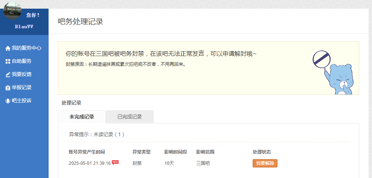
Task: Click the unread count number 1
Action: pyautogui.click(x=120, y=134)
